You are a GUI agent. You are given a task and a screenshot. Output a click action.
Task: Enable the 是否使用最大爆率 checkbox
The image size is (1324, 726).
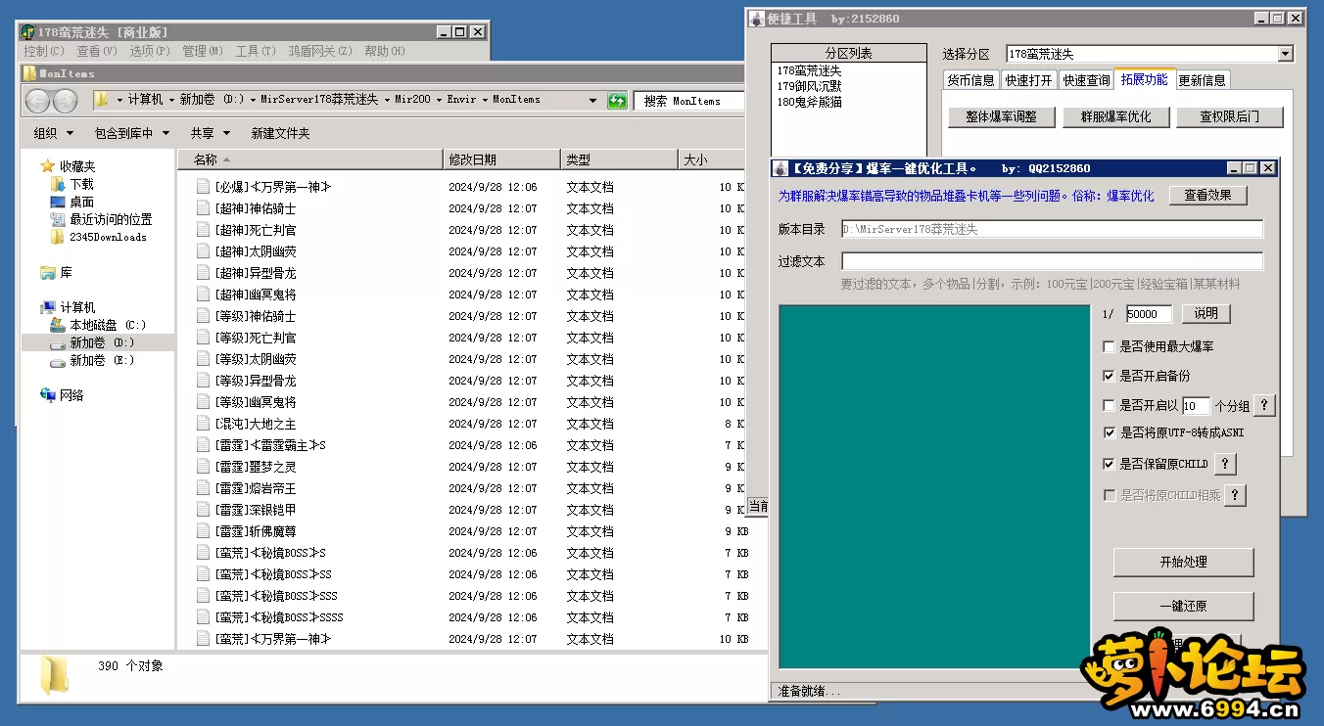(1110, 346)
